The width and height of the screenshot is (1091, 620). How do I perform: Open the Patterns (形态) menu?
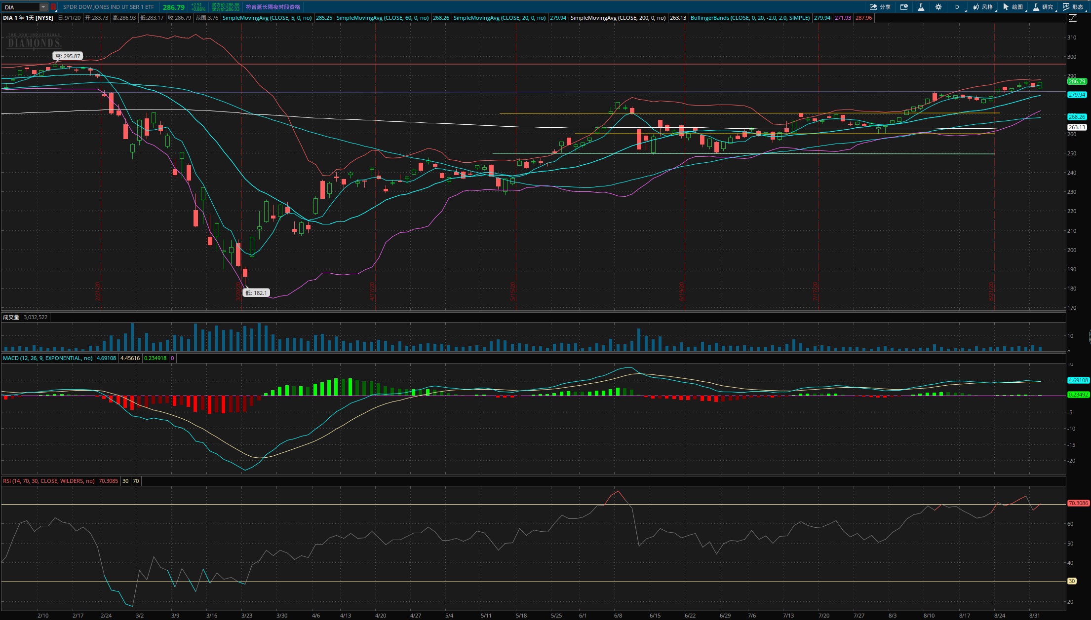click(x=1073, y=7)
